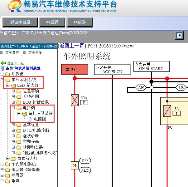Click the 雨刮器和清洗器 folder icon
This screenshot has width=188, height=187.
(x=7, y=170)
